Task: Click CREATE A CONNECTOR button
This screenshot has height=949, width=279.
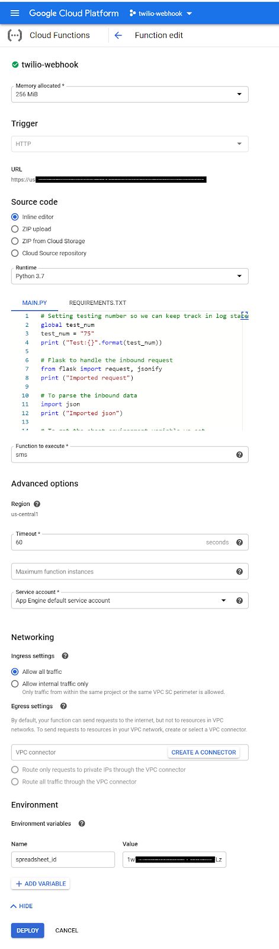Action: tap(204, 752)
